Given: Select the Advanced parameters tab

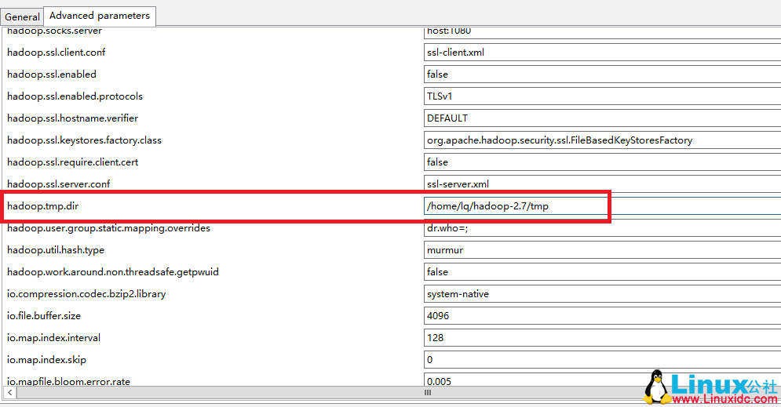Looking at the screenshot, I should (99, 16).
